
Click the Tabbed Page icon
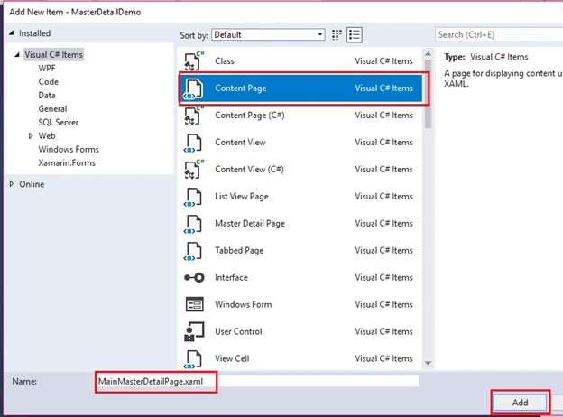coord(194,251)
